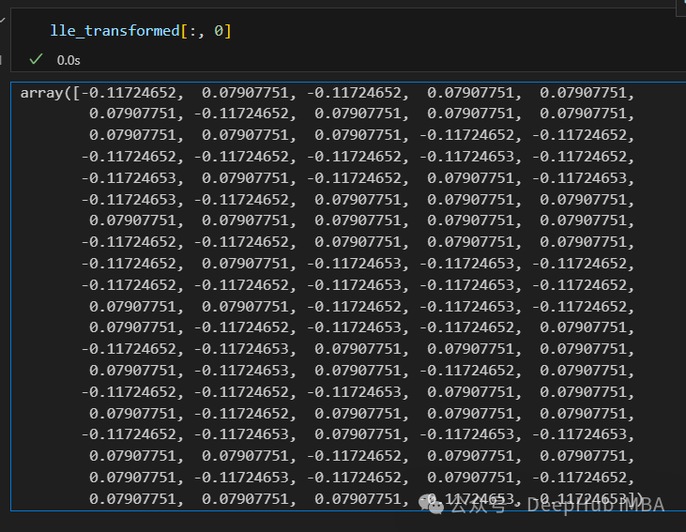Click the closing yellow bracket in code

[x=227, y=31]
